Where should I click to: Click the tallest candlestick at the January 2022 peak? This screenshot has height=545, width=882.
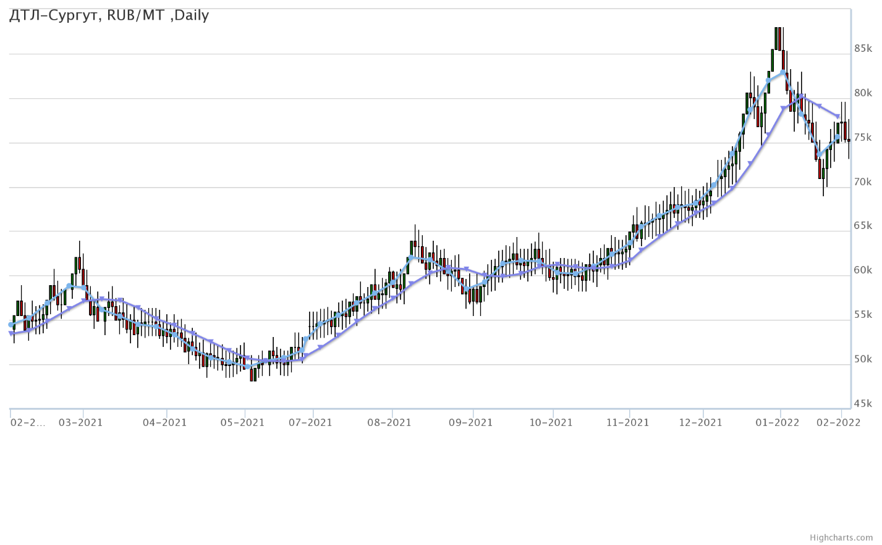776,38
